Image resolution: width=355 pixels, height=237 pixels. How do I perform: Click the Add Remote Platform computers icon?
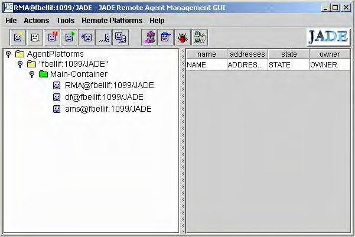pyautogui.click(x=200, y=37)
